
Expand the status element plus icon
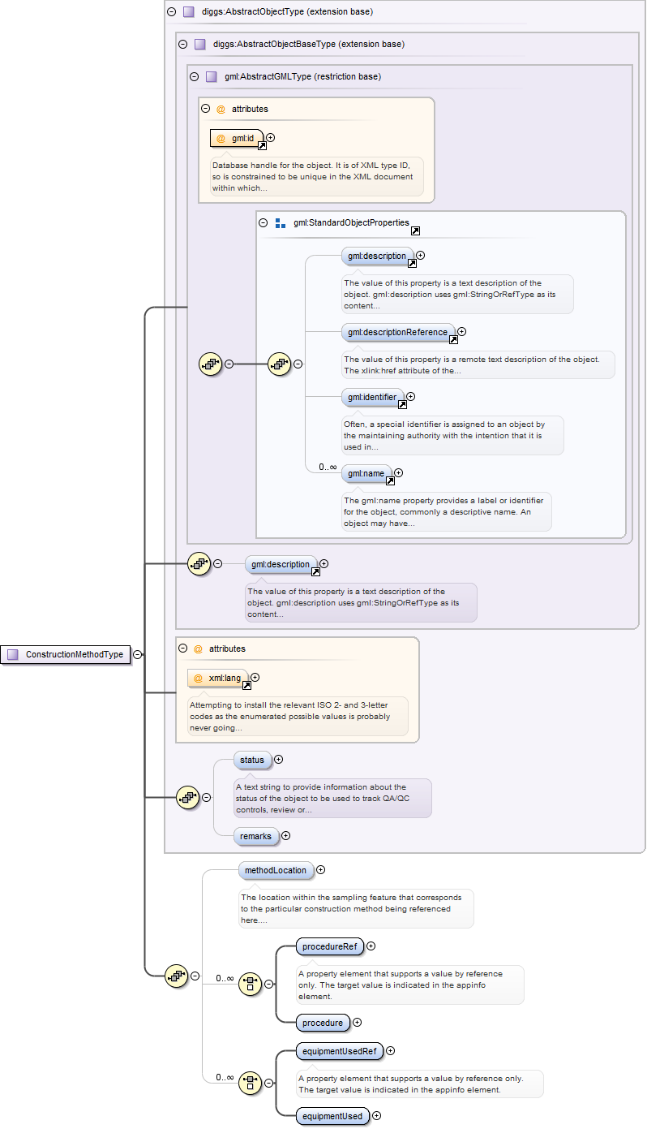coord(279,760)
